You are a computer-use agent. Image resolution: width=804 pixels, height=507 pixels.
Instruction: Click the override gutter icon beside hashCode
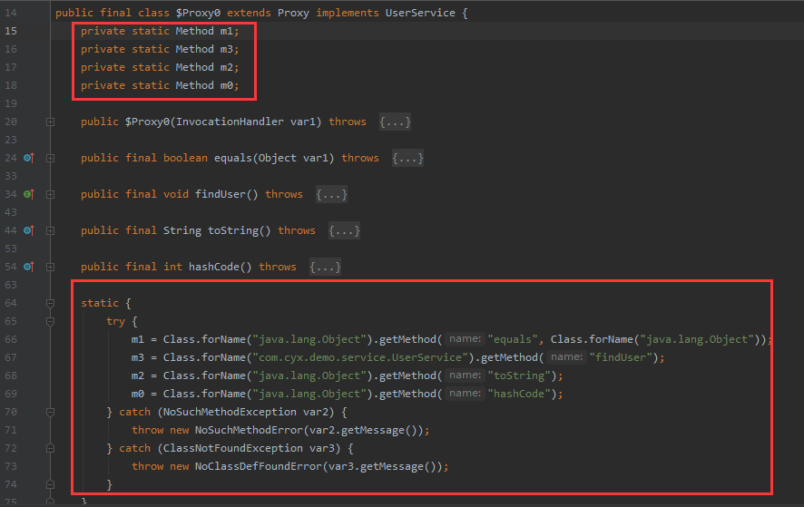[x=28, y=267]
